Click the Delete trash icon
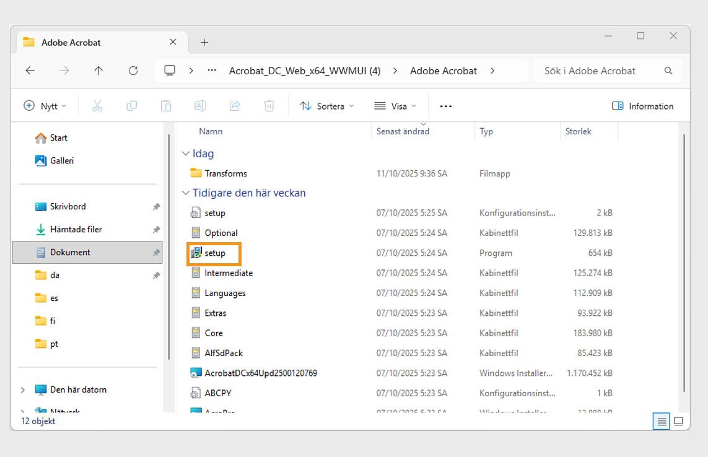Viewport: 708px width, 457px height. click(x=269, y=105)
